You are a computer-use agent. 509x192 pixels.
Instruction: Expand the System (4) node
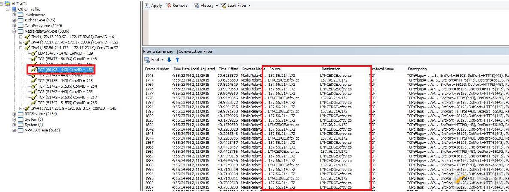pos(14,125)
